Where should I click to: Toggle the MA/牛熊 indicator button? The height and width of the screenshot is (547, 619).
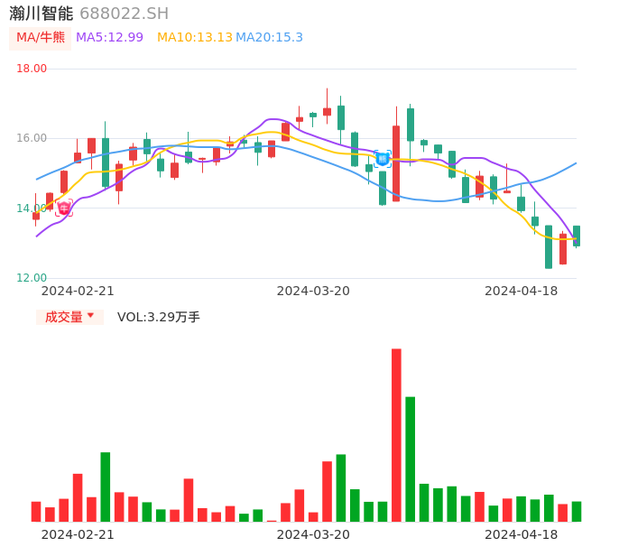(41, 38)
